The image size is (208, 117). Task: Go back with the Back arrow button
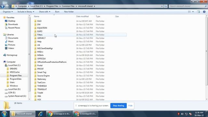3,6
